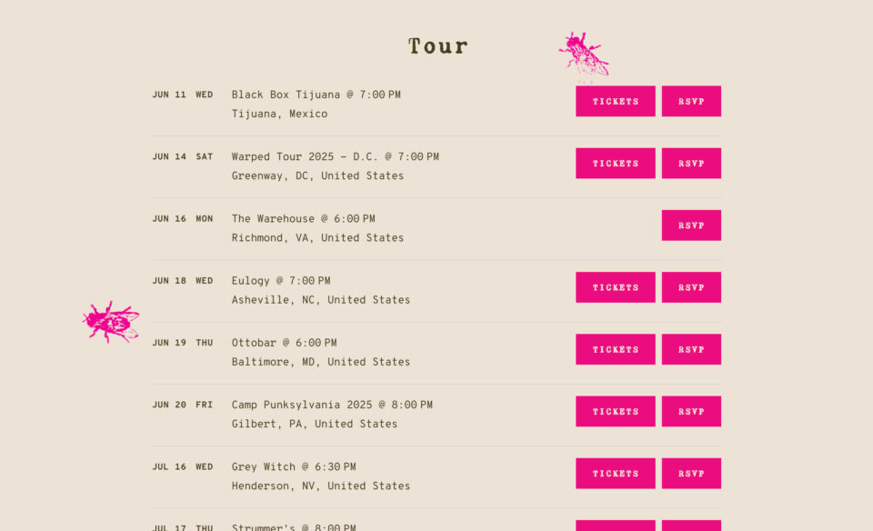Viewport: 873px width, 531px height.
Task: RSVP to the Grey Witch show
Action: click(x=691, y=474)
